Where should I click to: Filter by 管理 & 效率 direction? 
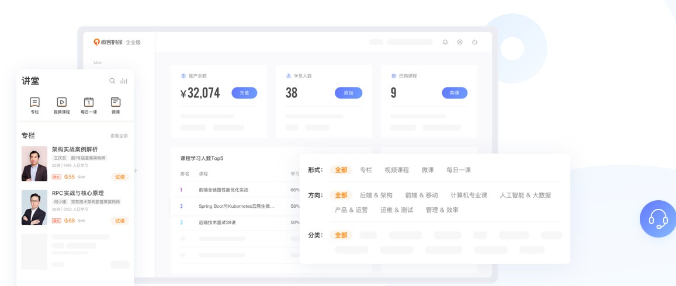click(x=442, y=210)
